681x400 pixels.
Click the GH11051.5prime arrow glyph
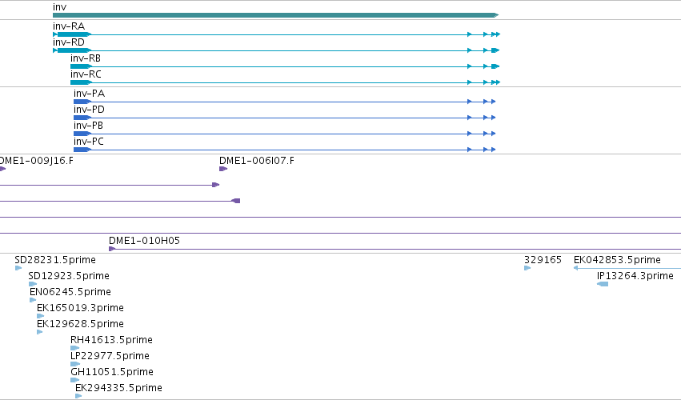[x=74, y=380]
